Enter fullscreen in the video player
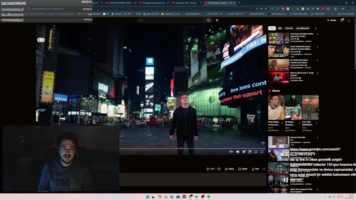Viewport: 356px width, 200px height. tap(262, 152)
